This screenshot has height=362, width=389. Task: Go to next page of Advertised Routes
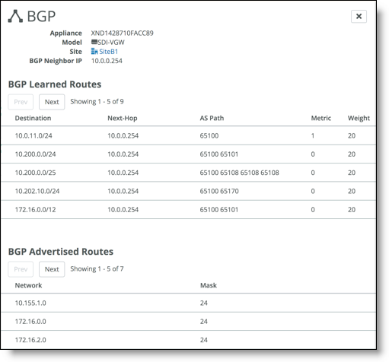coord(52,269)
